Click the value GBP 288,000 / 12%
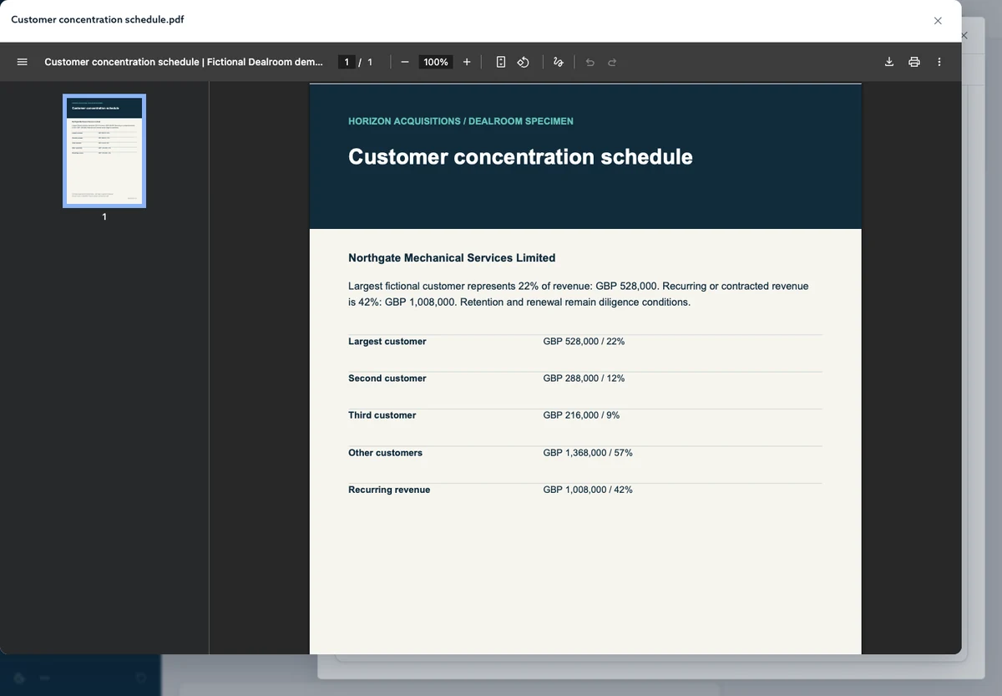This screenshot has height=696, width=1002. tap(584, 378)
